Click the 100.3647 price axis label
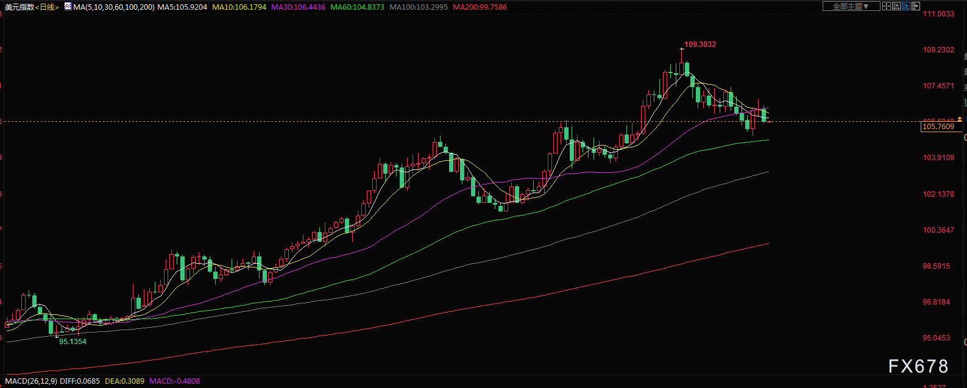967x388 pixels. tap(938, 230)
